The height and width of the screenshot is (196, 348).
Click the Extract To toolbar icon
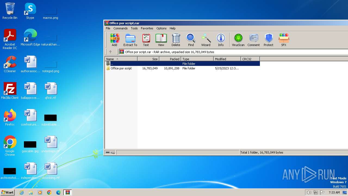[130, 40]
